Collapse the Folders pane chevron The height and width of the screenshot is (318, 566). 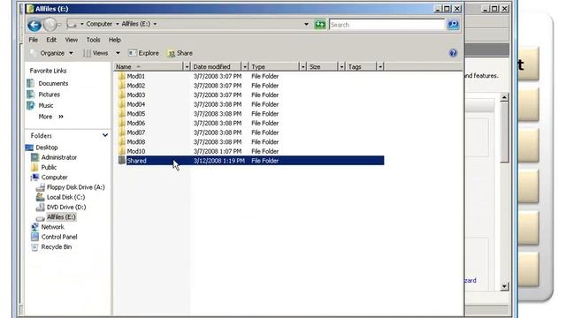click(104, 135)
